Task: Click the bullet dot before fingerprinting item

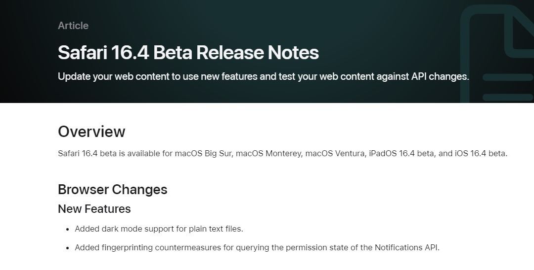Action: coord(67,248)
